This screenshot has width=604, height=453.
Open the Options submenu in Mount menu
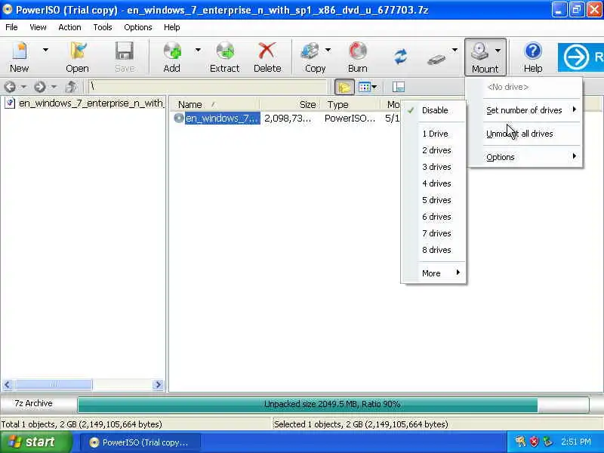tap(525, 157)
